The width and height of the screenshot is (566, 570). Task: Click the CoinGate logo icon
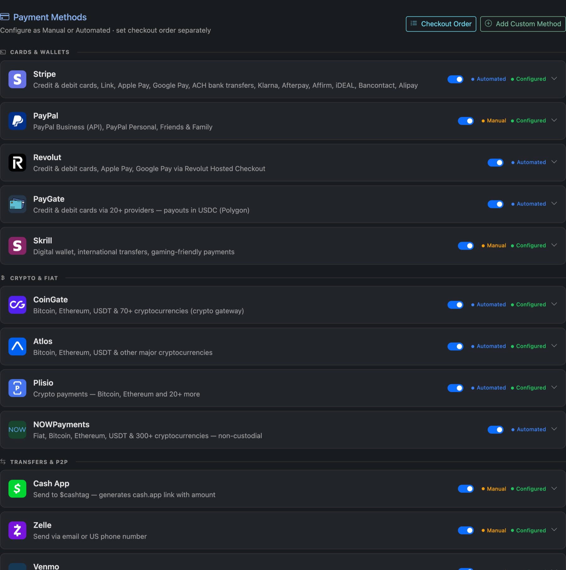pyautogui.click(x=17, y=305)
